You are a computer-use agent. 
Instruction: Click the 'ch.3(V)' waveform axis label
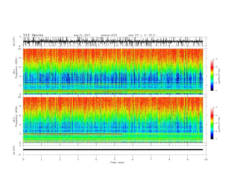pyautogui.click(x=14, y=150)
